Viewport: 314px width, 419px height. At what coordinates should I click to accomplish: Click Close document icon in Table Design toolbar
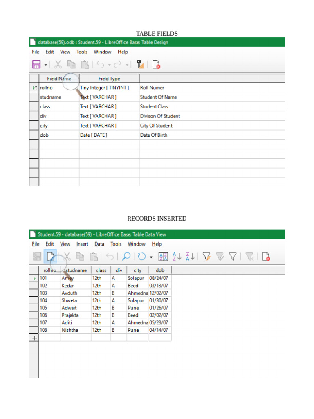point(156,64)
